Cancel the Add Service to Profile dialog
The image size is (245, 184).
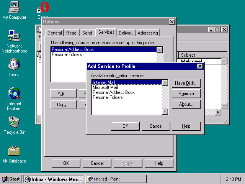tap(156, 126)
